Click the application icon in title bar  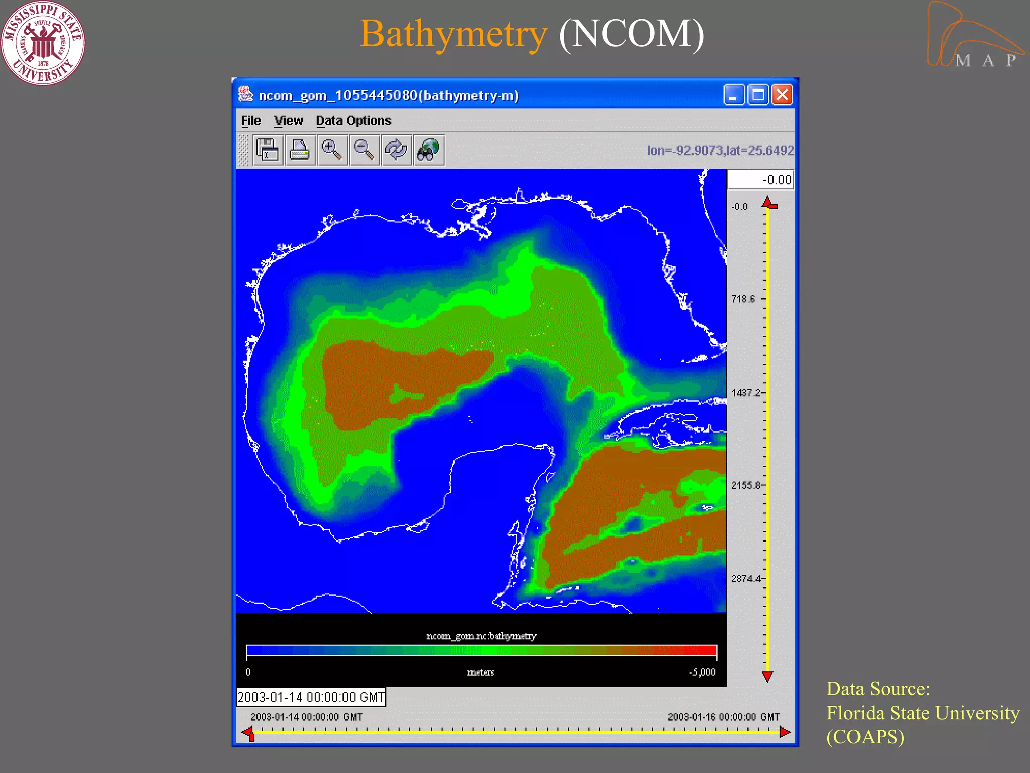coord(245,94)
